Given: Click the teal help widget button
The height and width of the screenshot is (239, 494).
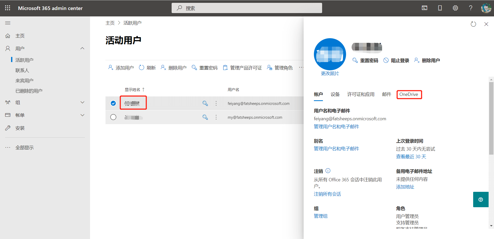Looking at the screenshot, I should pos(481,200).
